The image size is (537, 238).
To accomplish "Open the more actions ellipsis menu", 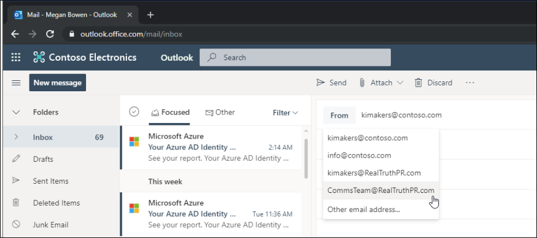I will click(x=470, y=83).
